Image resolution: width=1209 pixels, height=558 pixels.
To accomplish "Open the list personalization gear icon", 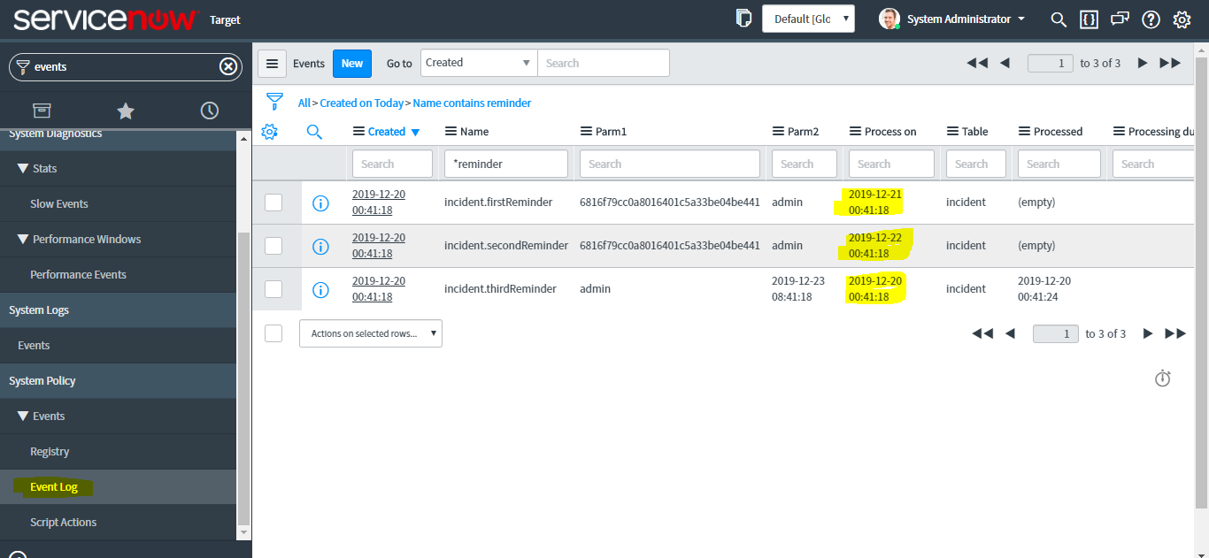I will coord(270,131).
